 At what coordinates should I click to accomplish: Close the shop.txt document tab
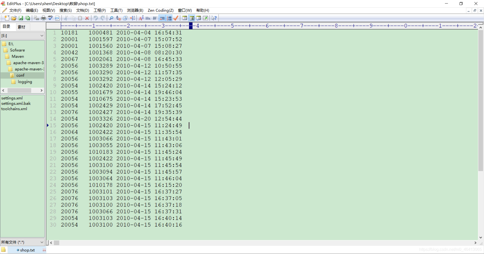click(44, 250)
